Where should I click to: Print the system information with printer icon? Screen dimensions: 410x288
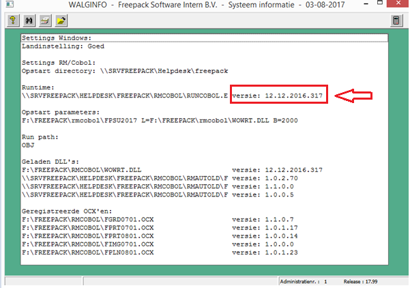pos(45,20)
